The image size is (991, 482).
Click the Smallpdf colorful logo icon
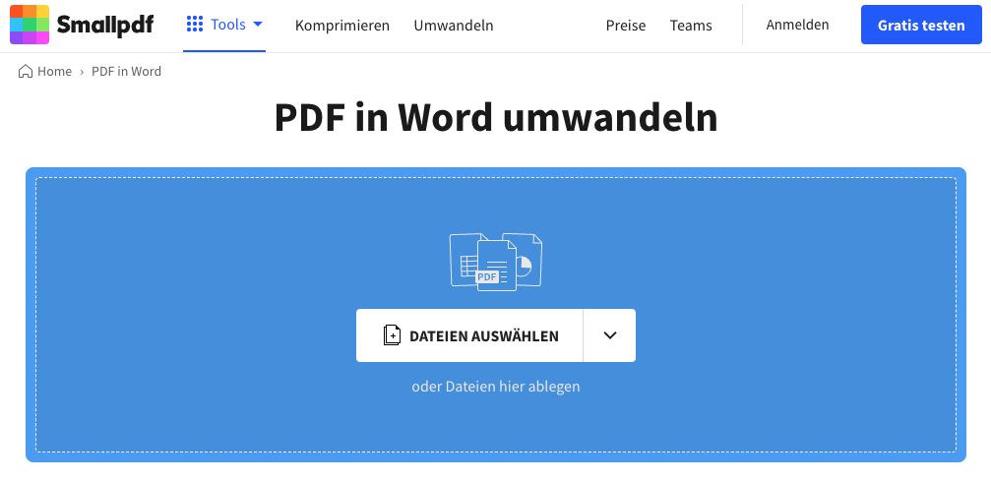[30, 25]
